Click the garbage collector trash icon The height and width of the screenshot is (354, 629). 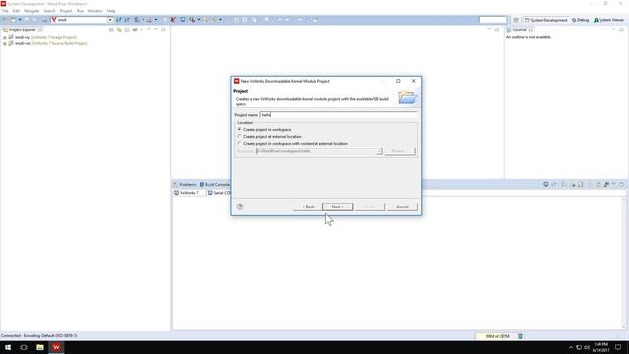[520, 336]
